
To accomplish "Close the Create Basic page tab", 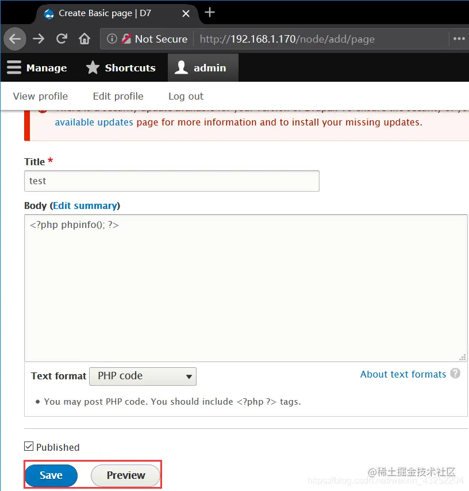I will pos(186,13).
